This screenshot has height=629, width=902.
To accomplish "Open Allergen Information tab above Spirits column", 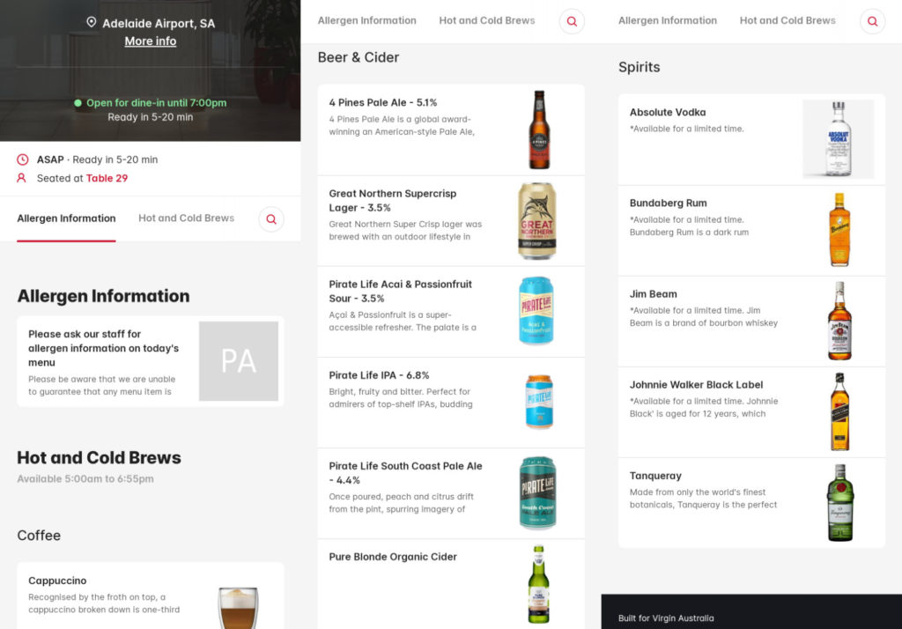I will [667, 19].
